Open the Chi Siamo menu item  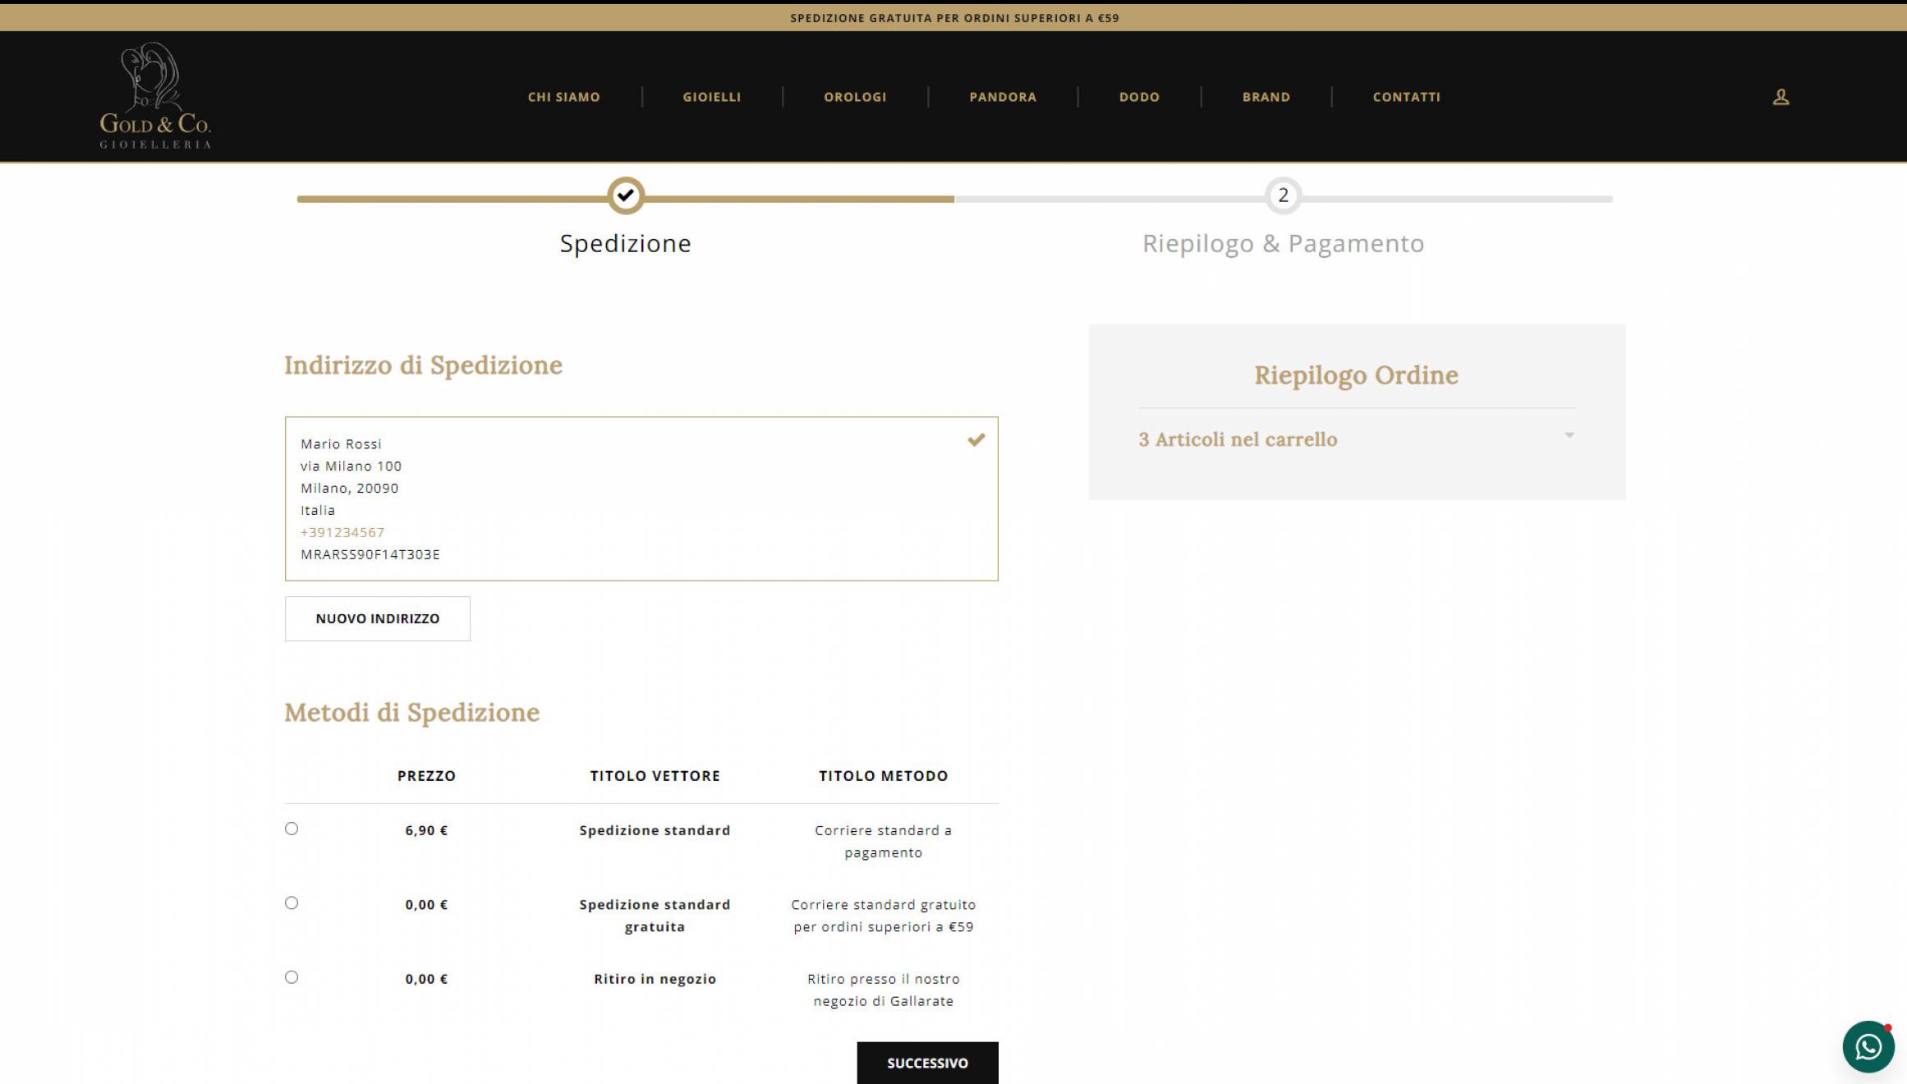[563, 97]
